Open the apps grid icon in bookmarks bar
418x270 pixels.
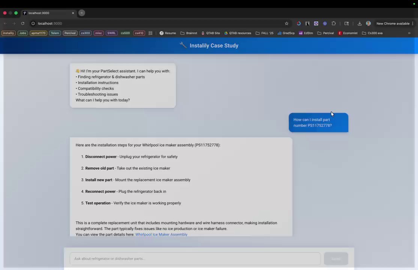[x=150, y=33]
